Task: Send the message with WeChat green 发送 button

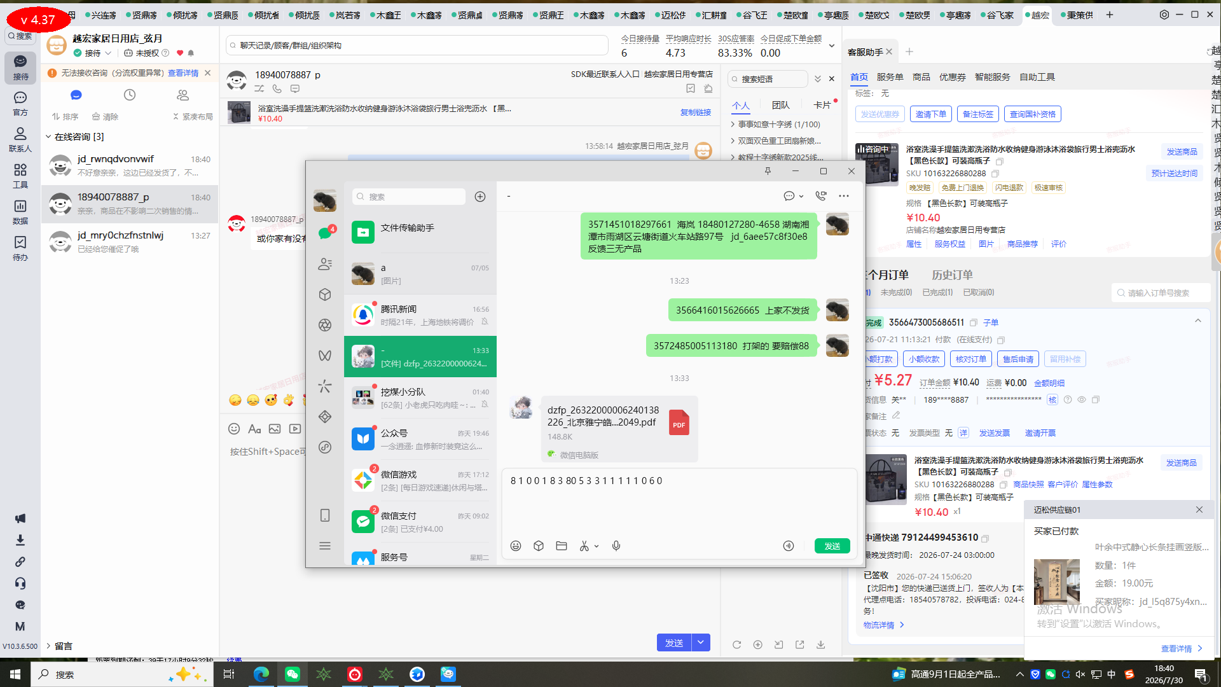Action: point(832,546)
